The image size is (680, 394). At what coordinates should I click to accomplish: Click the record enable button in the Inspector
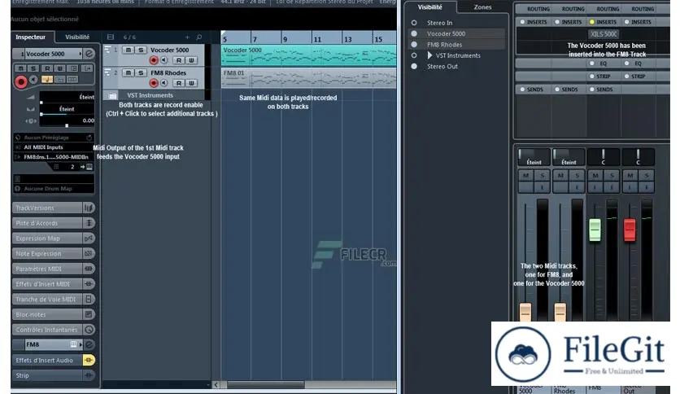[21, 81]
